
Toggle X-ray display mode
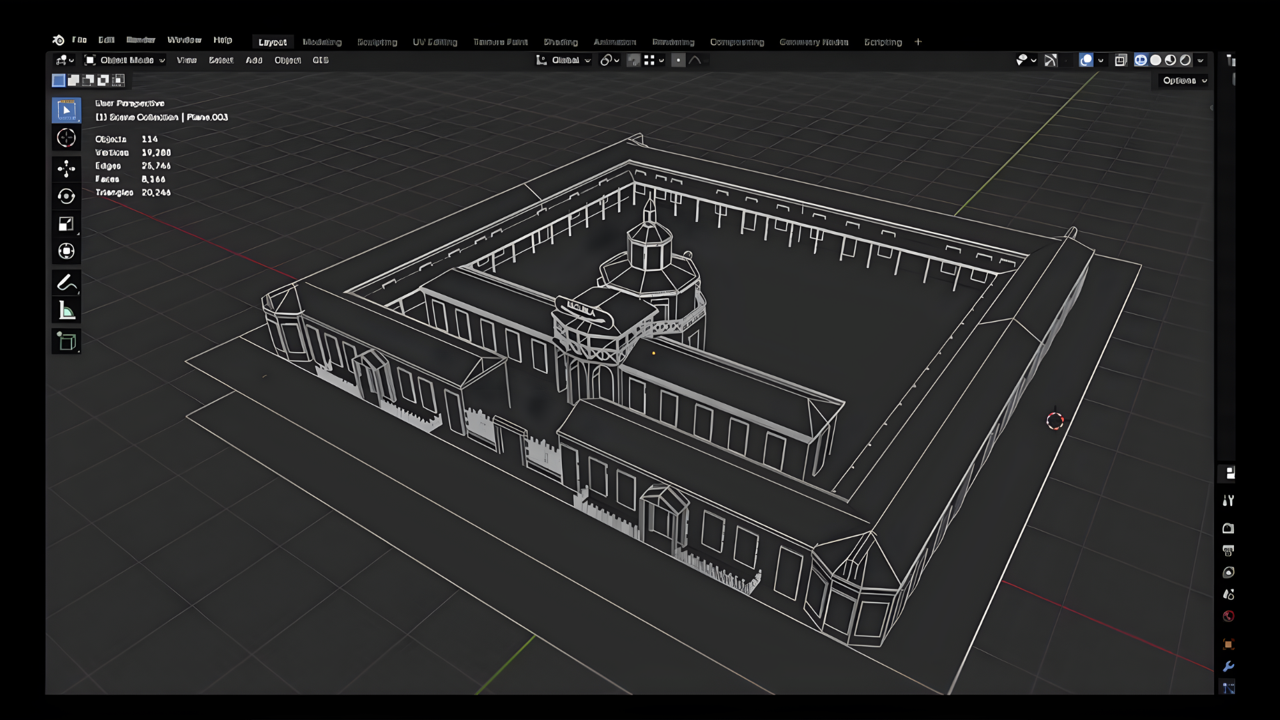coord(1121,60)
